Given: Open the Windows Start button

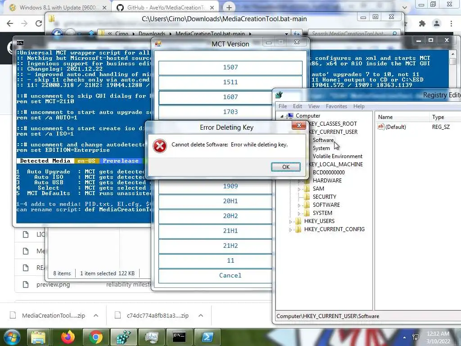Looking at the screenshot, I should click(x=11, y=337).
